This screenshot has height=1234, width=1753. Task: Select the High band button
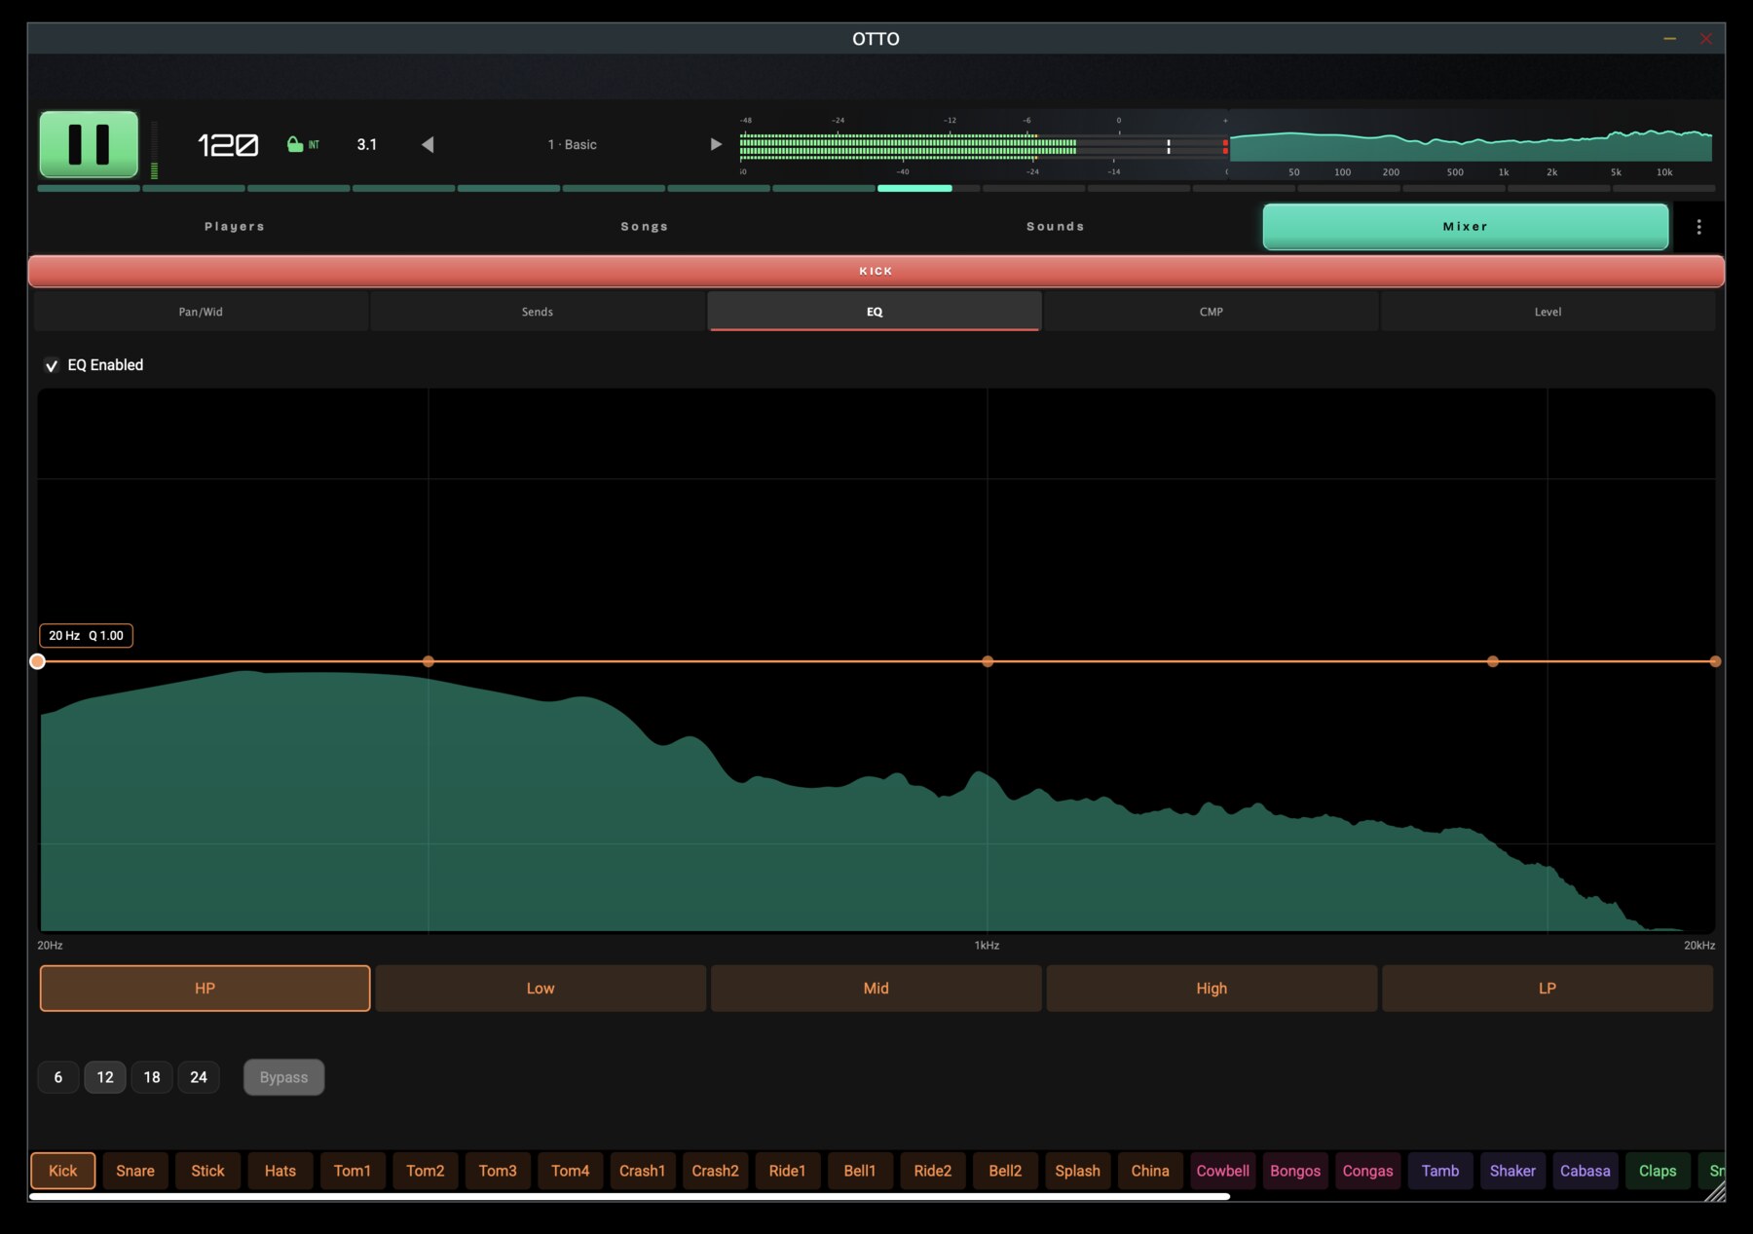[1212, 989]
